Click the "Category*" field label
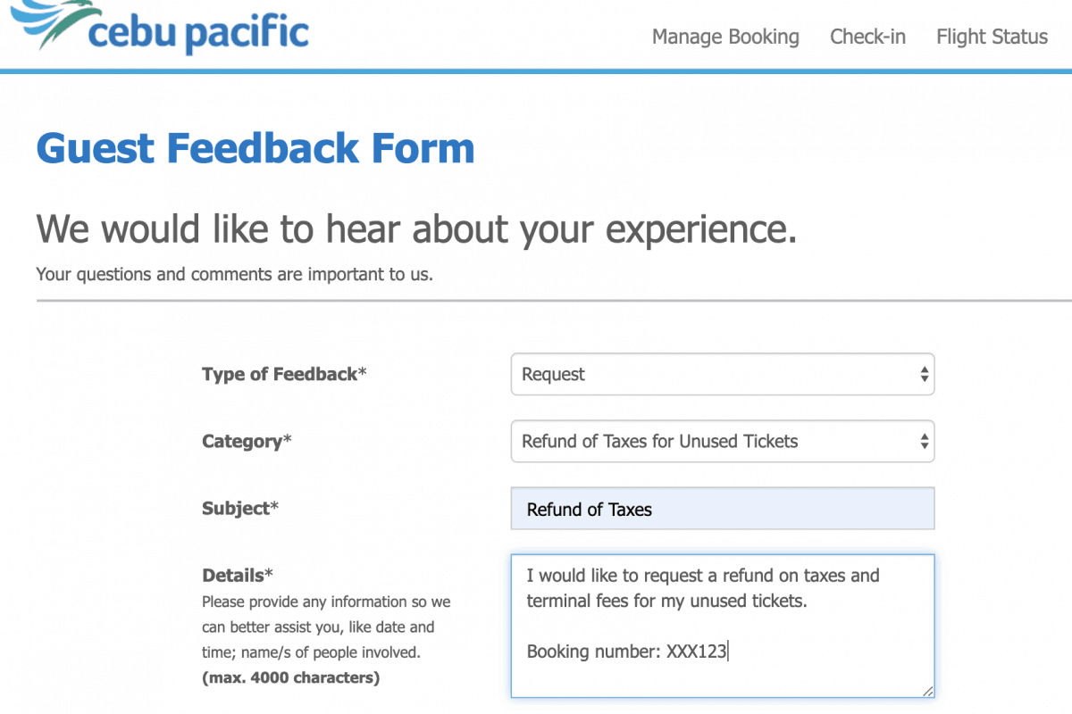Image resolution: width=1072 pixels, height=714 pixels. 247,442
